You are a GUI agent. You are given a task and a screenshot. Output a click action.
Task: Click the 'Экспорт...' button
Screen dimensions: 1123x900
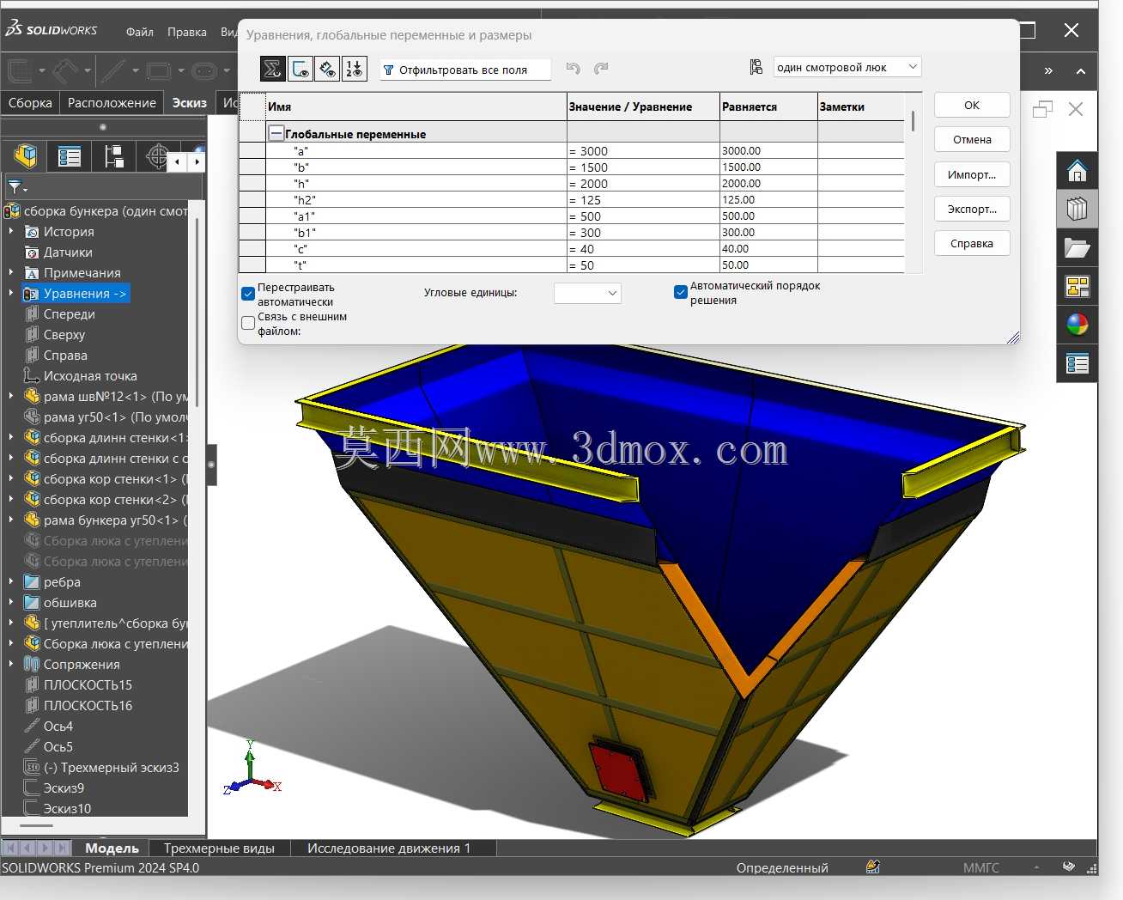tap(972, 209)
